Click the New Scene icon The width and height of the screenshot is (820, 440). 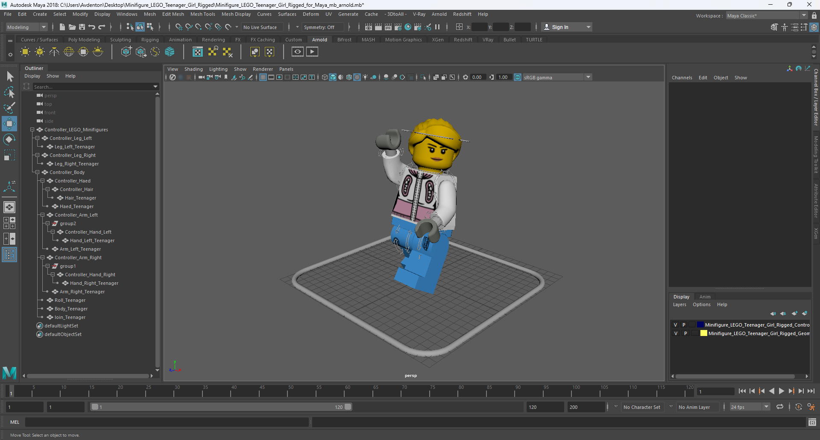[x=62, y=27]
